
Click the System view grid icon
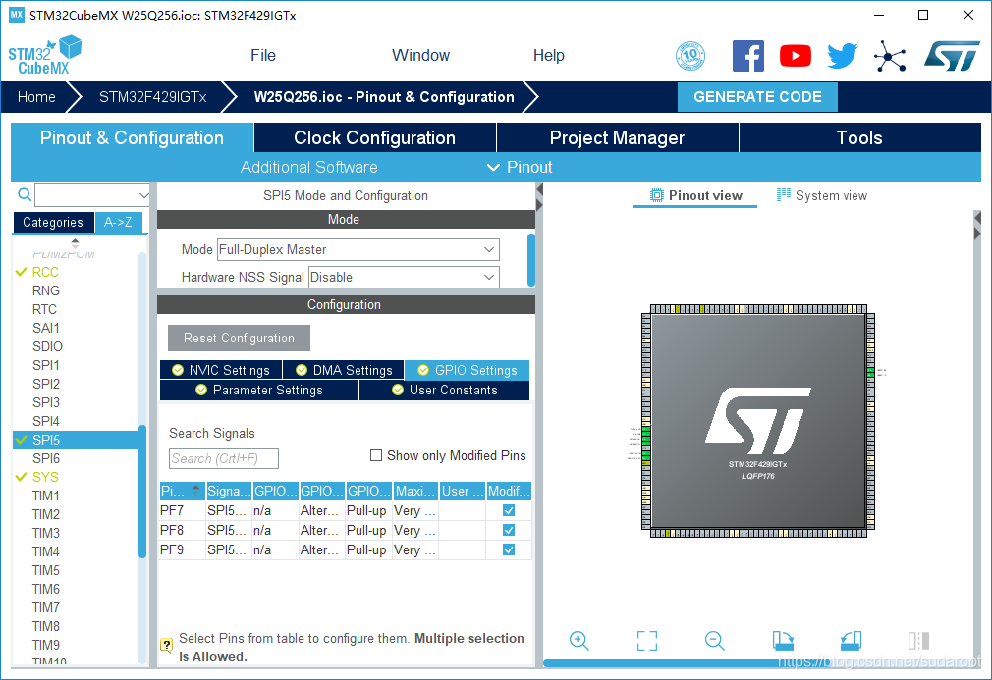click(783, 194)
